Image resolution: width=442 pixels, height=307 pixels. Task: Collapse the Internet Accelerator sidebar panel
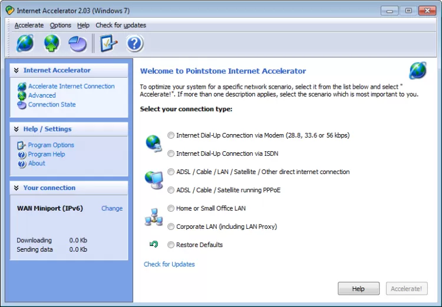click(17, 71)
